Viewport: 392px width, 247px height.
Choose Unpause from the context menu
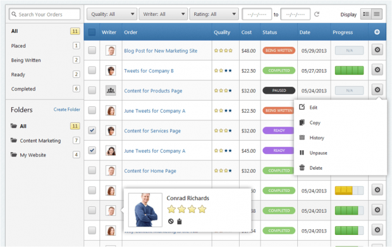[318, 153]
